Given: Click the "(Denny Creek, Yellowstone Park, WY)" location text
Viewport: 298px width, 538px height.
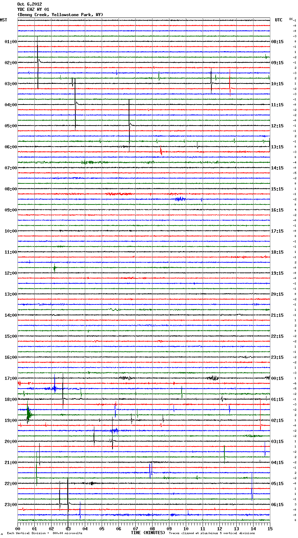Looking at the screenshot, I should pos(60,15).
